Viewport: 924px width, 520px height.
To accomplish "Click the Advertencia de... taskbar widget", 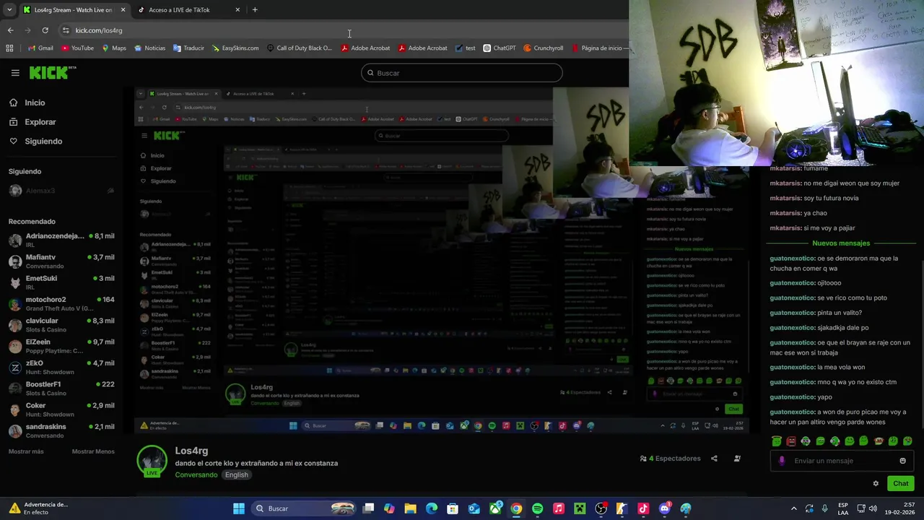I will pyautogui.click(x=38, y=508).
